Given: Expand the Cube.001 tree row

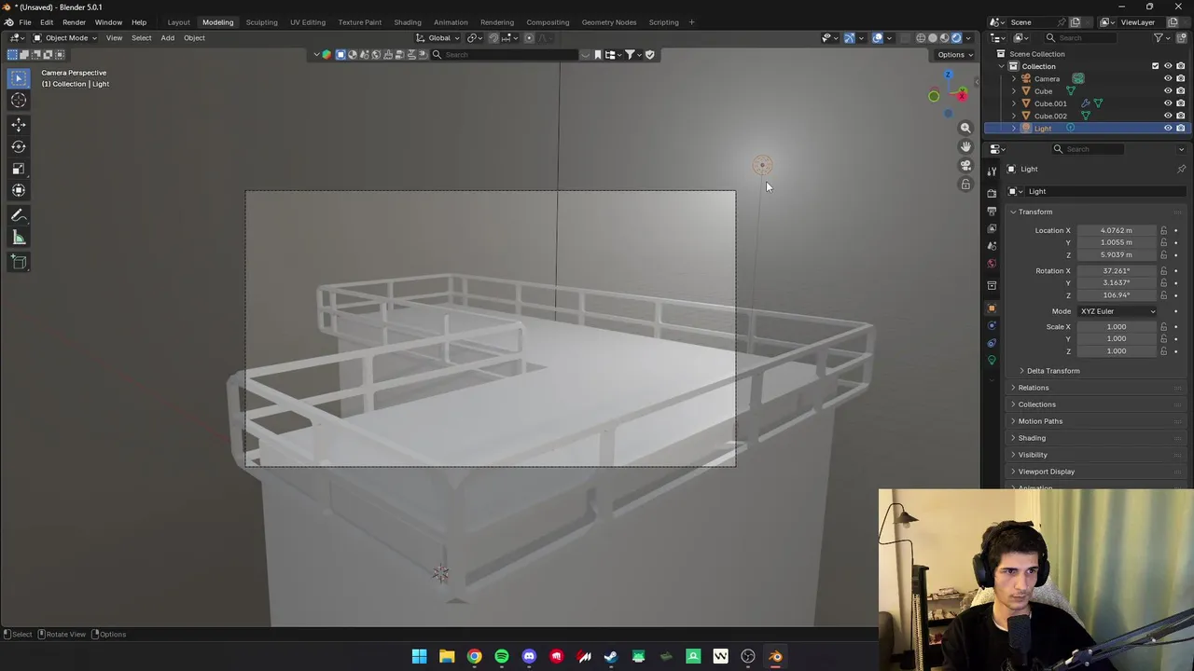Looking at the screenshot, I should tap(1014, 103).
